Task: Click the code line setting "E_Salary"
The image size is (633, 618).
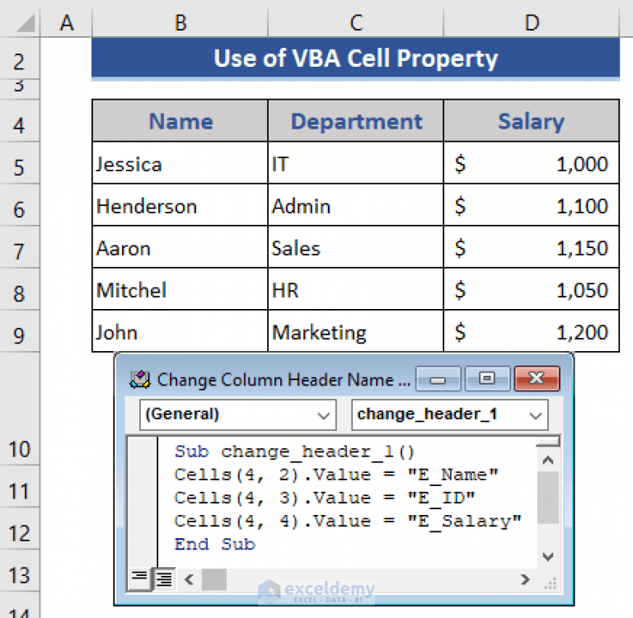Action: 348,521
